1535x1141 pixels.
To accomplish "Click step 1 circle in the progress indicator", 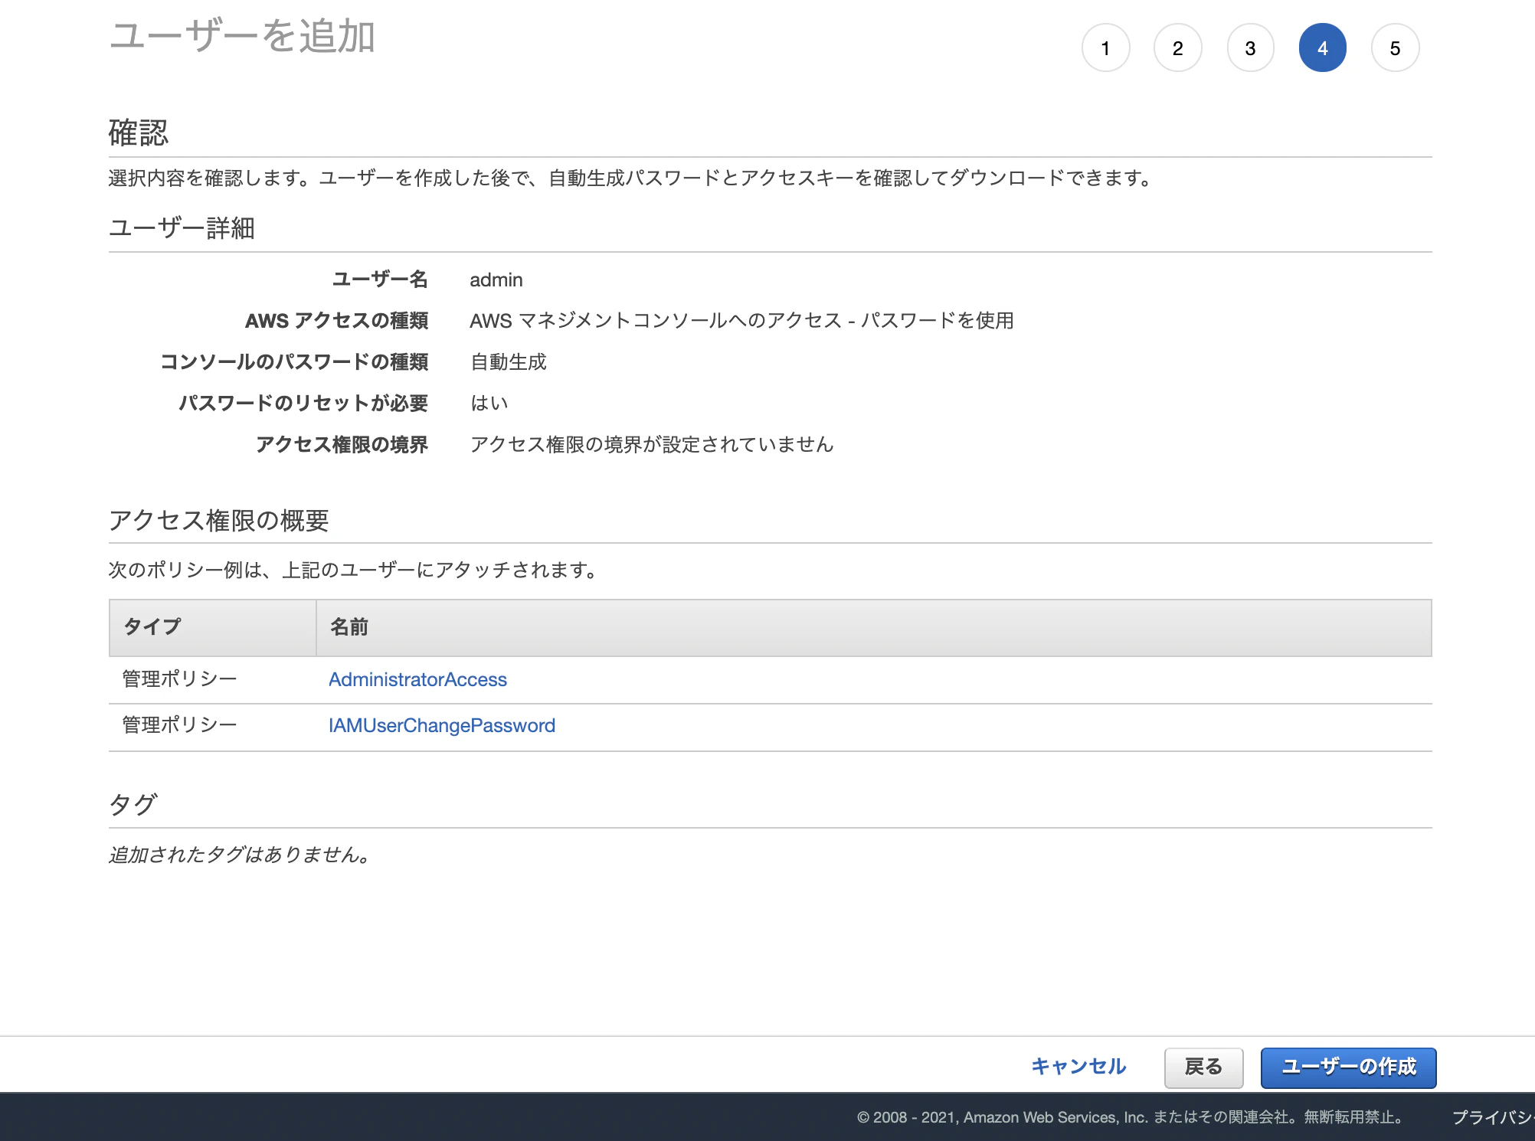I will coord(1105,47).
